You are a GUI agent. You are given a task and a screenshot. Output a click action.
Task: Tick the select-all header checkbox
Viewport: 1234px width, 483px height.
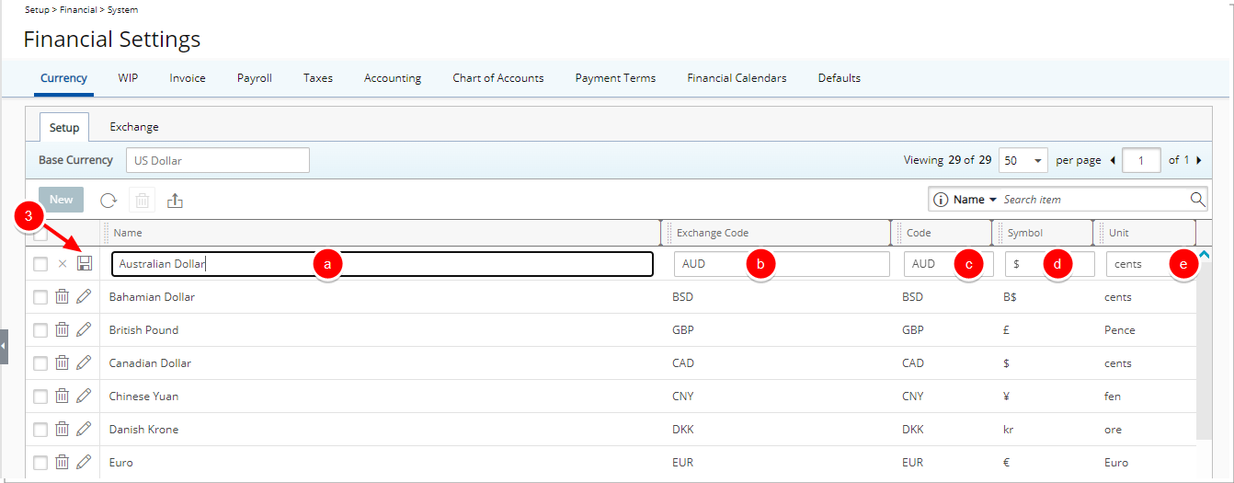[40, 234]
